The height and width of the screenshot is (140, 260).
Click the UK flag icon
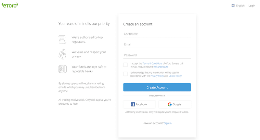233,6
